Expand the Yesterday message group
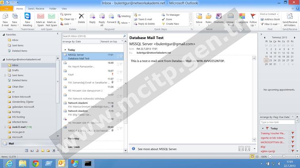The image size is (300, 168). pyautogui.click(x=65, y=139)
